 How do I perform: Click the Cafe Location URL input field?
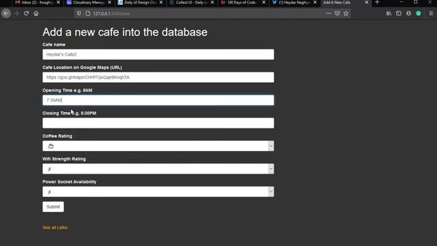tap(158, 77)
